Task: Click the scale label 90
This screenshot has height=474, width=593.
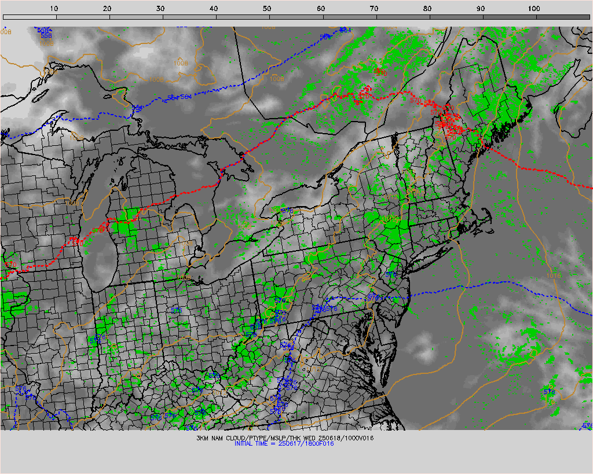Action: pyautogui.click(x=481, y=9)
